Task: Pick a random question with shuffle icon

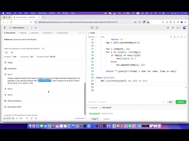Action: [35, 28]
